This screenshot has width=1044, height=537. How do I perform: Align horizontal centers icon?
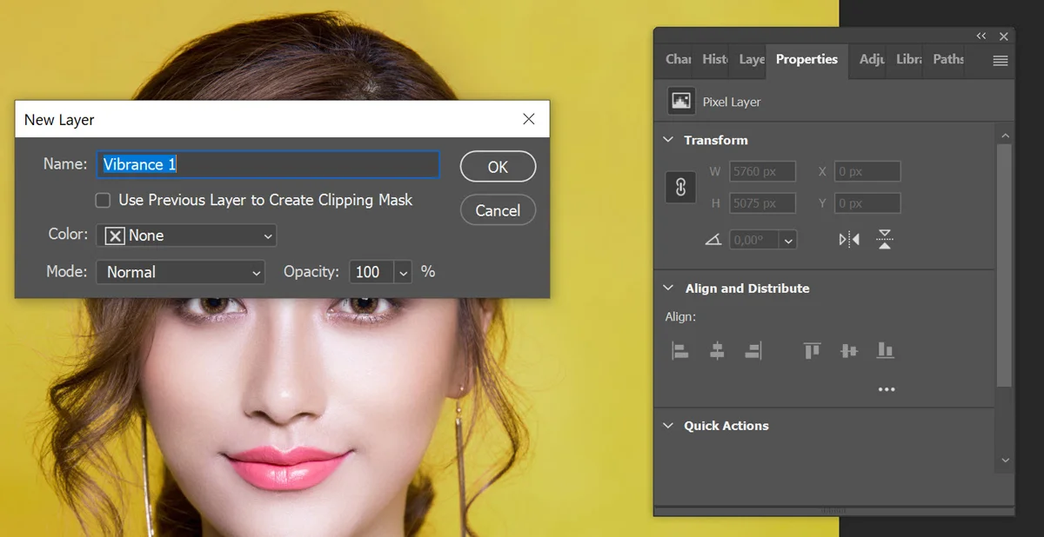tap(717, 350)
